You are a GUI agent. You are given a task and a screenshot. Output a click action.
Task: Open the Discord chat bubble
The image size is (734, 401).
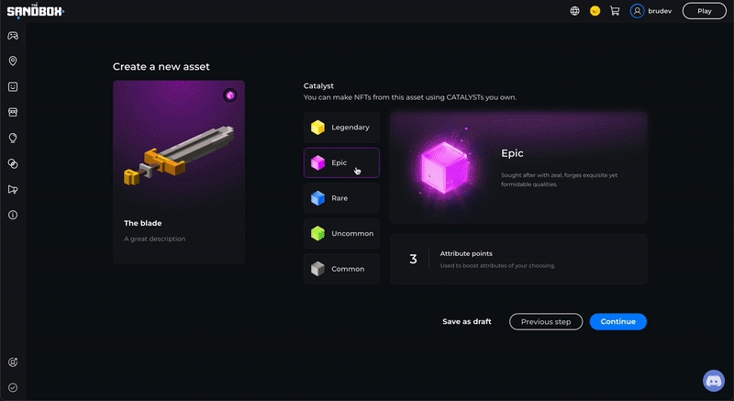click(x=713, y=380)
